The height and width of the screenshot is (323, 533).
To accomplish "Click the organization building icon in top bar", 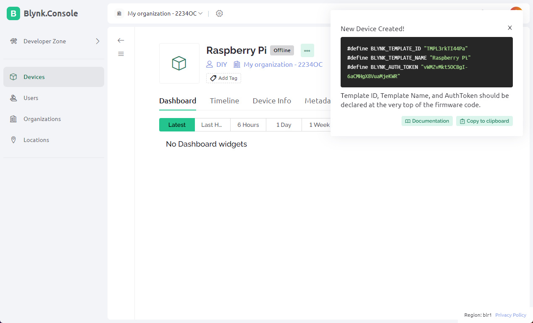I will pyautogui.click(x=119, y=13).
